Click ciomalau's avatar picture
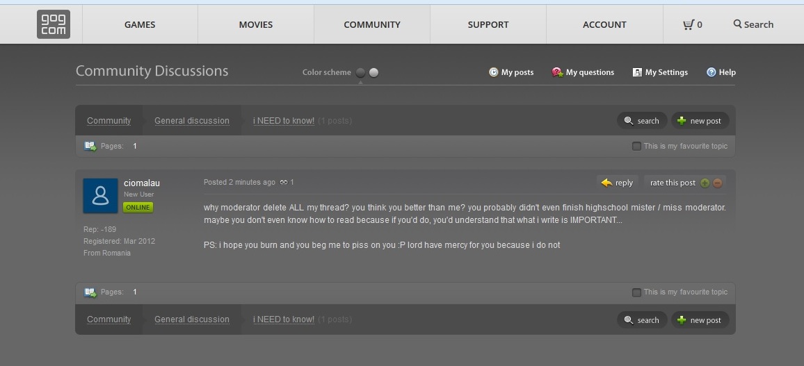804x366 pixels. tap(100, 196)
